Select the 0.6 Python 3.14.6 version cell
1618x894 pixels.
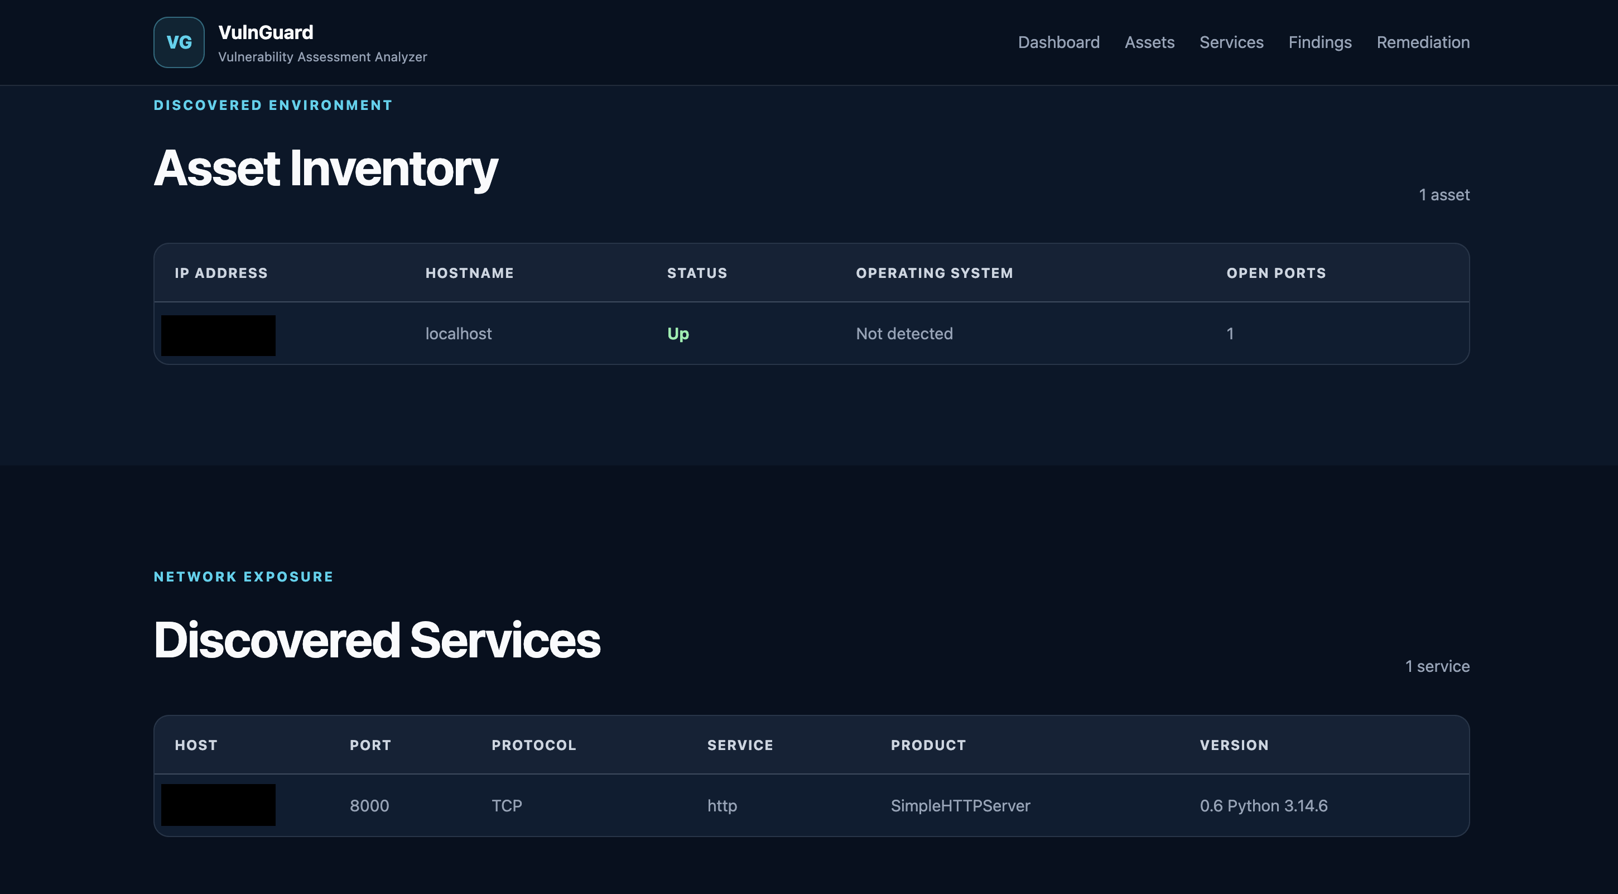(1263, 805)
